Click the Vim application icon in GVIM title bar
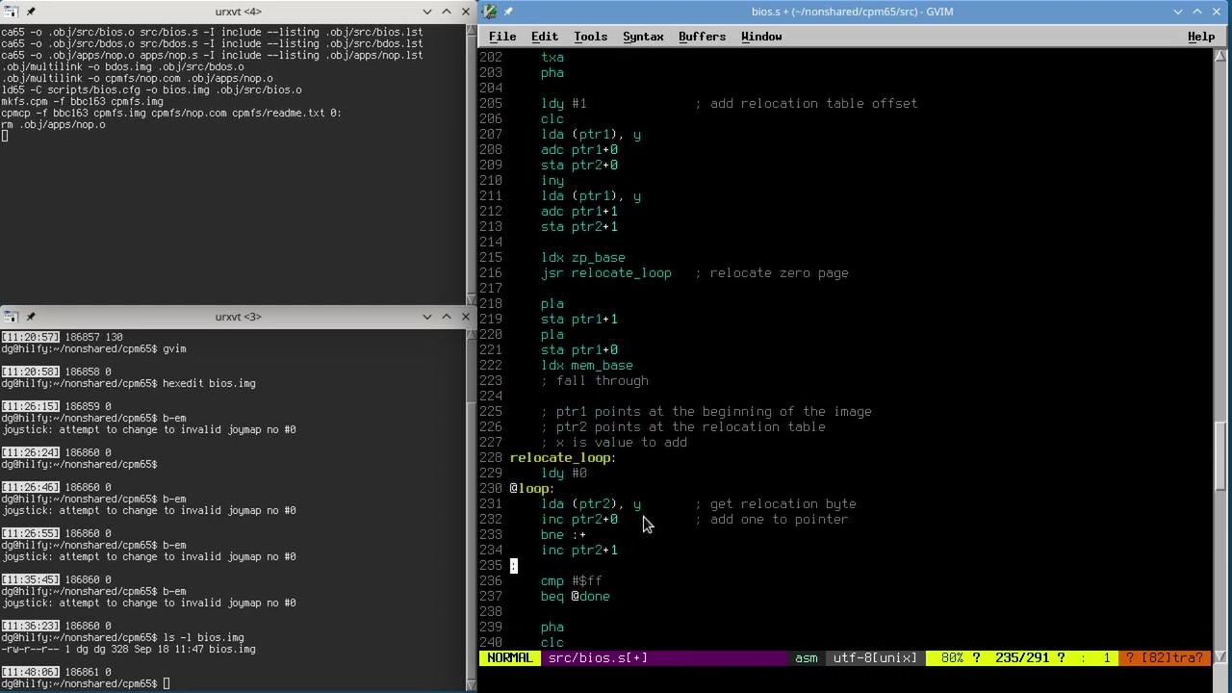 [x=490, y=12]
